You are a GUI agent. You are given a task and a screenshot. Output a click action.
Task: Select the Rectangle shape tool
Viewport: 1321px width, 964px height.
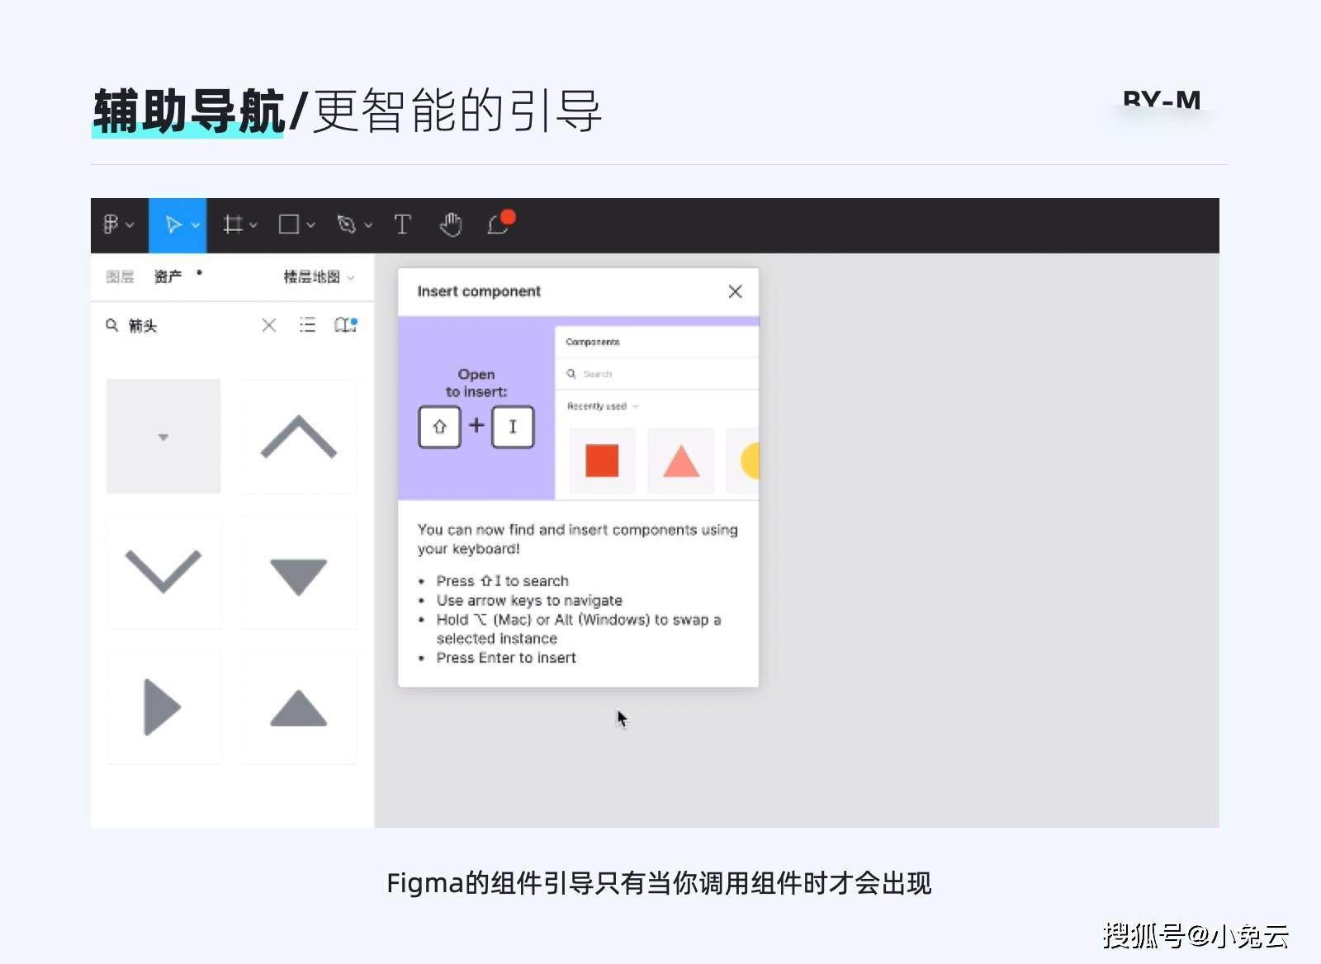[289, 224]
